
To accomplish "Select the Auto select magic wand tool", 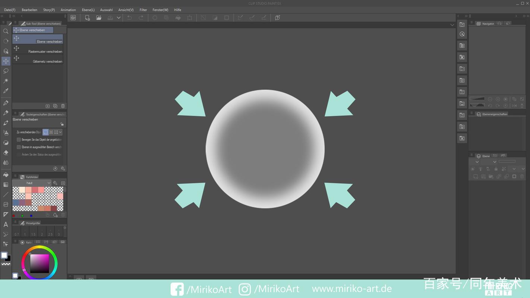I will [6, 81].
